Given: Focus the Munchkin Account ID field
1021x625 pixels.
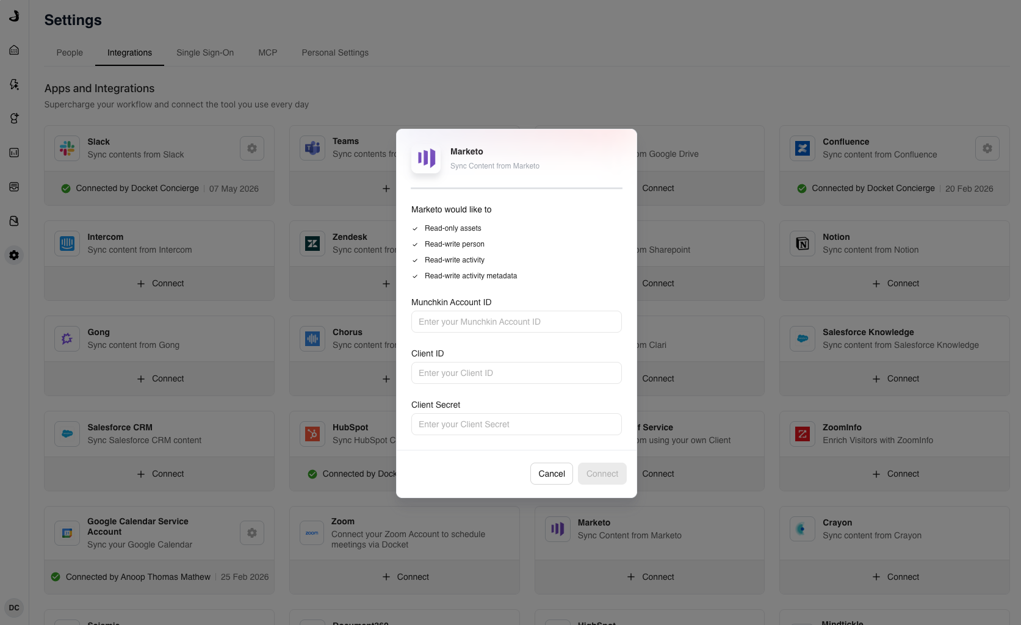Looking at the screenshot, I should (x=516, y=322).
